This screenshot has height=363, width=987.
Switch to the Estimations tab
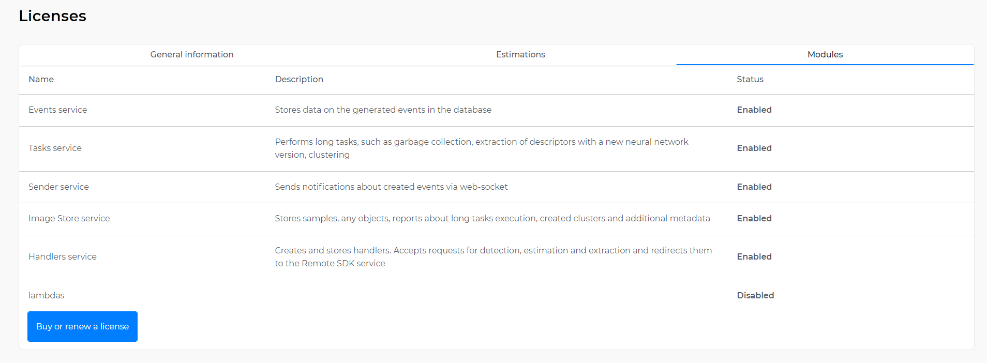[520, 54]
